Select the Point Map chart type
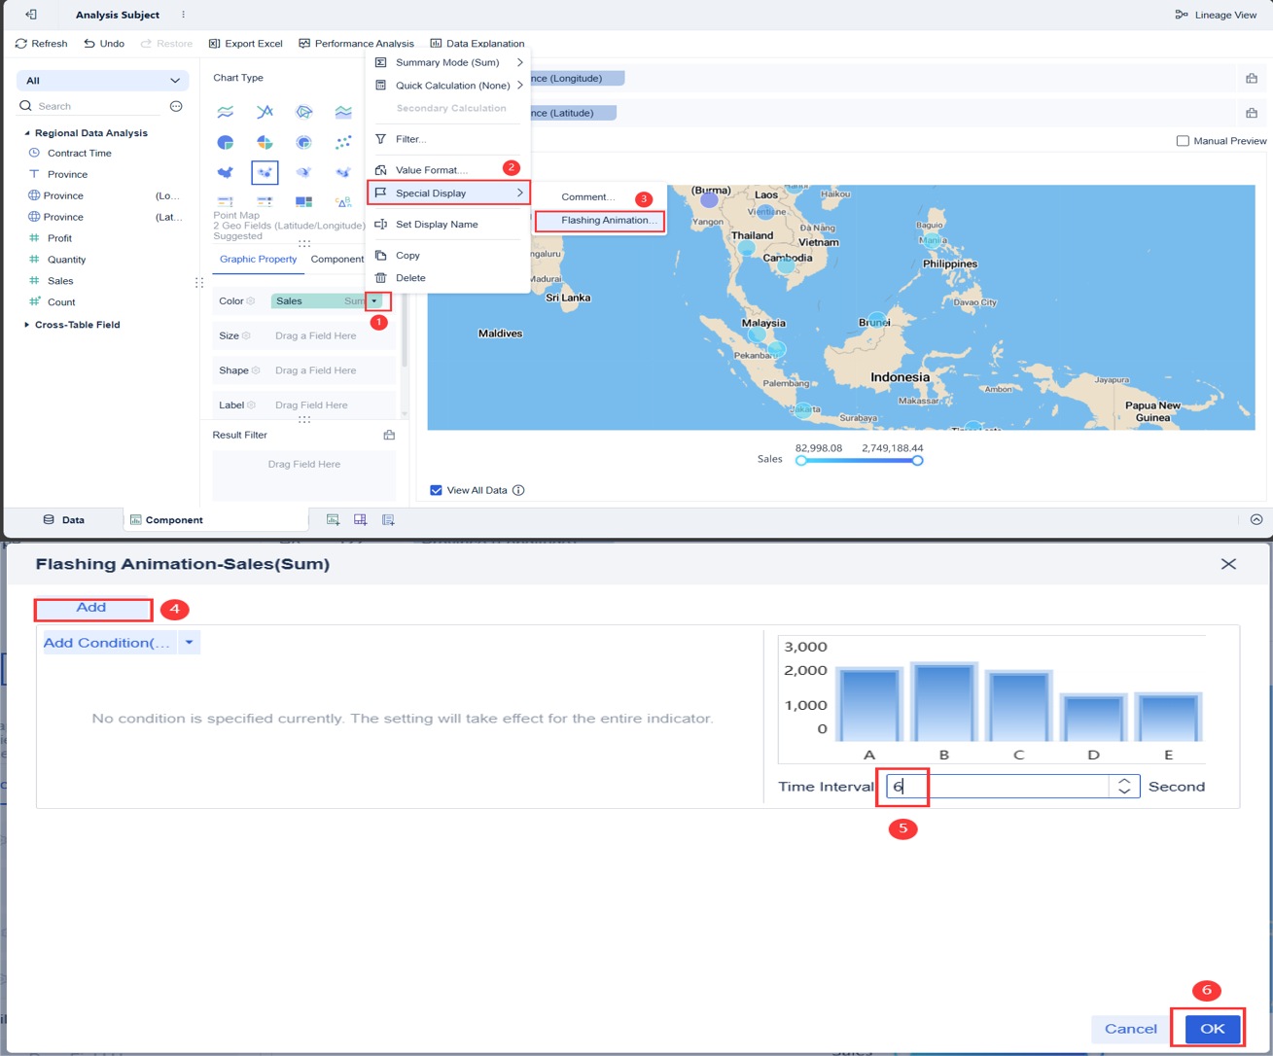The height and width of the screenshot is (1056, 1273). pos(265,173)
